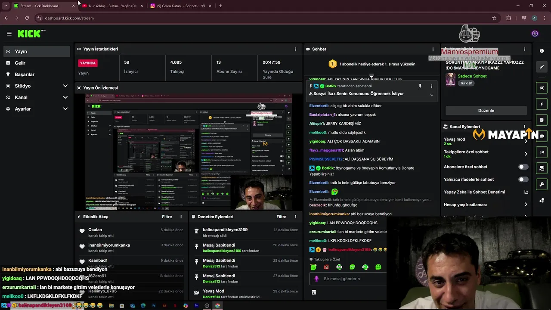Open browser extensions puzzle icon

(x=509, y=18)
